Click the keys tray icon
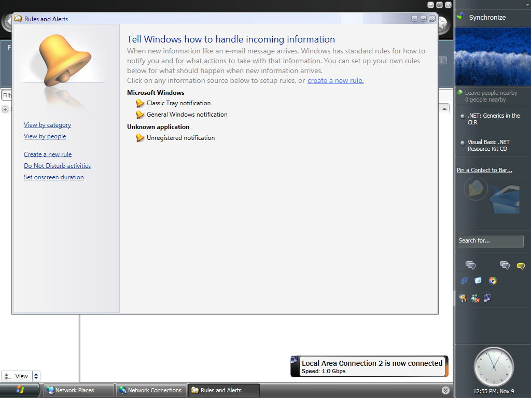 tap(463, 298)
